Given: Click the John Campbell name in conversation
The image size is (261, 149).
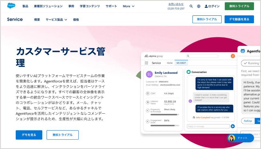Looking at the screenshot, I should point(203,117).
